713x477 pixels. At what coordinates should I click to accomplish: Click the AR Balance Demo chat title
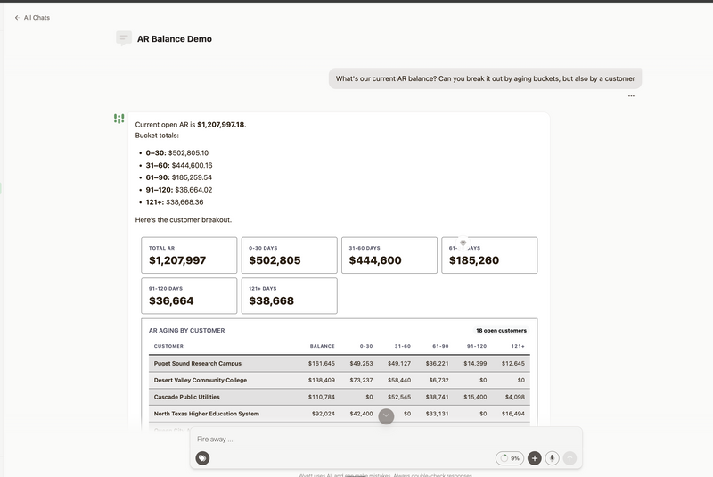pos(175,39)
